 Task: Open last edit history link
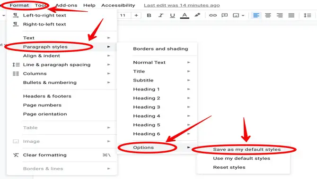click(182, 6)
